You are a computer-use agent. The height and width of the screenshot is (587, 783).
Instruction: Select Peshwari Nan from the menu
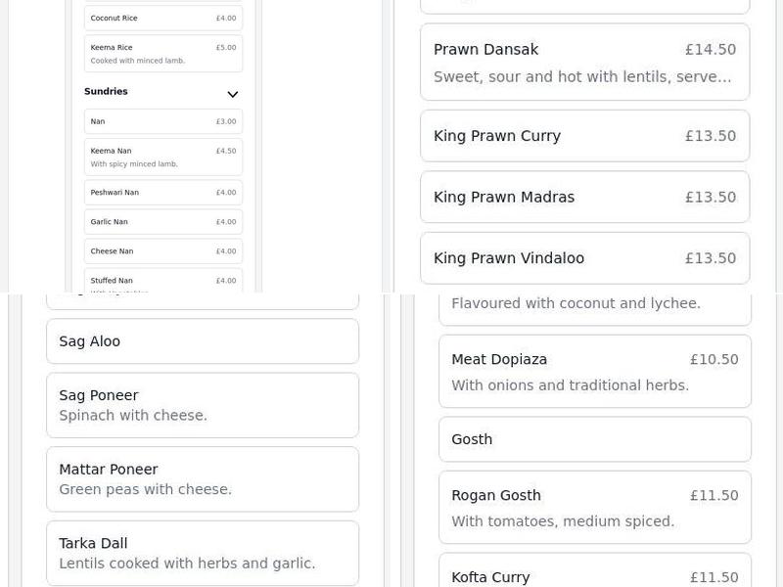click(163, 193)
